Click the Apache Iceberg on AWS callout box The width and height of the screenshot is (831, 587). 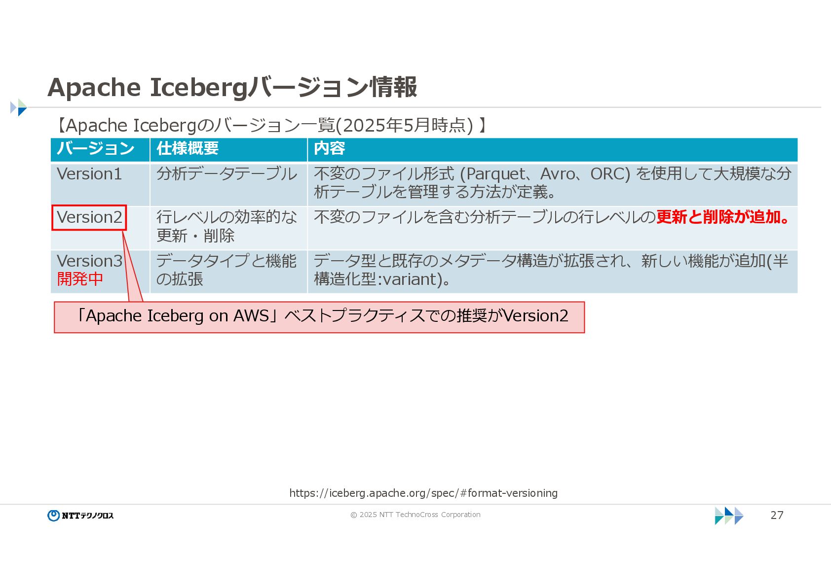click(x=319, y=317)
